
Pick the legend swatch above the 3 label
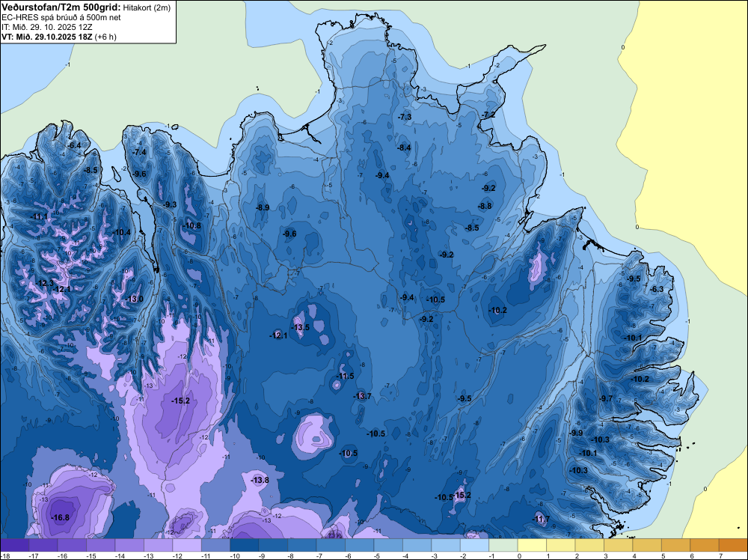click(619, 545)
